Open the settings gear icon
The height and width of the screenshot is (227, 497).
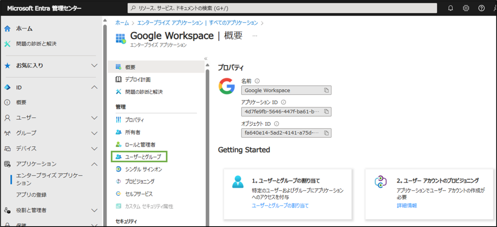tap(466, 8)
